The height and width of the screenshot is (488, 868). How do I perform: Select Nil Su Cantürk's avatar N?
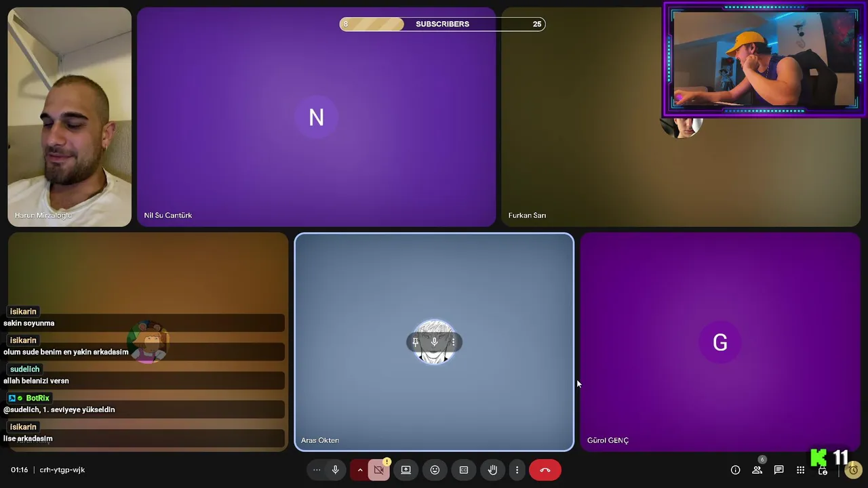(x=316, y=117)
